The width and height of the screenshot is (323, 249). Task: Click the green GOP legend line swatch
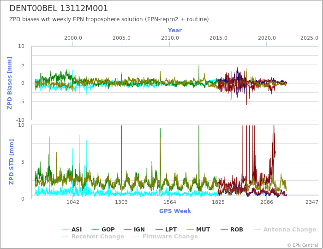[x=96, y=230]
